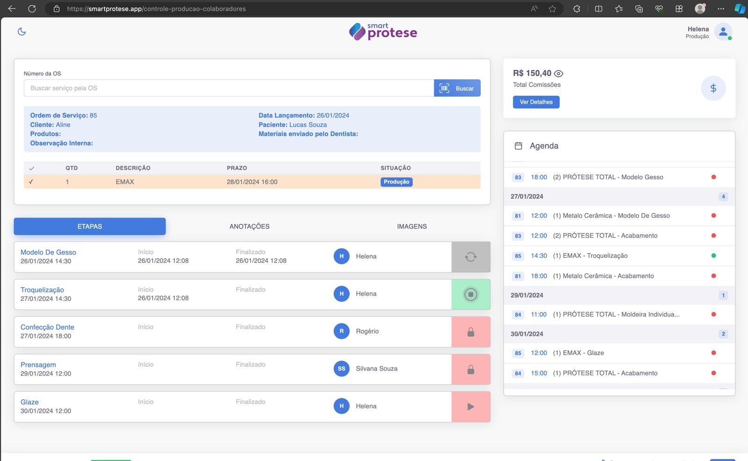
Task: Click the Smart Protese logo
Action: coord(383,31)
